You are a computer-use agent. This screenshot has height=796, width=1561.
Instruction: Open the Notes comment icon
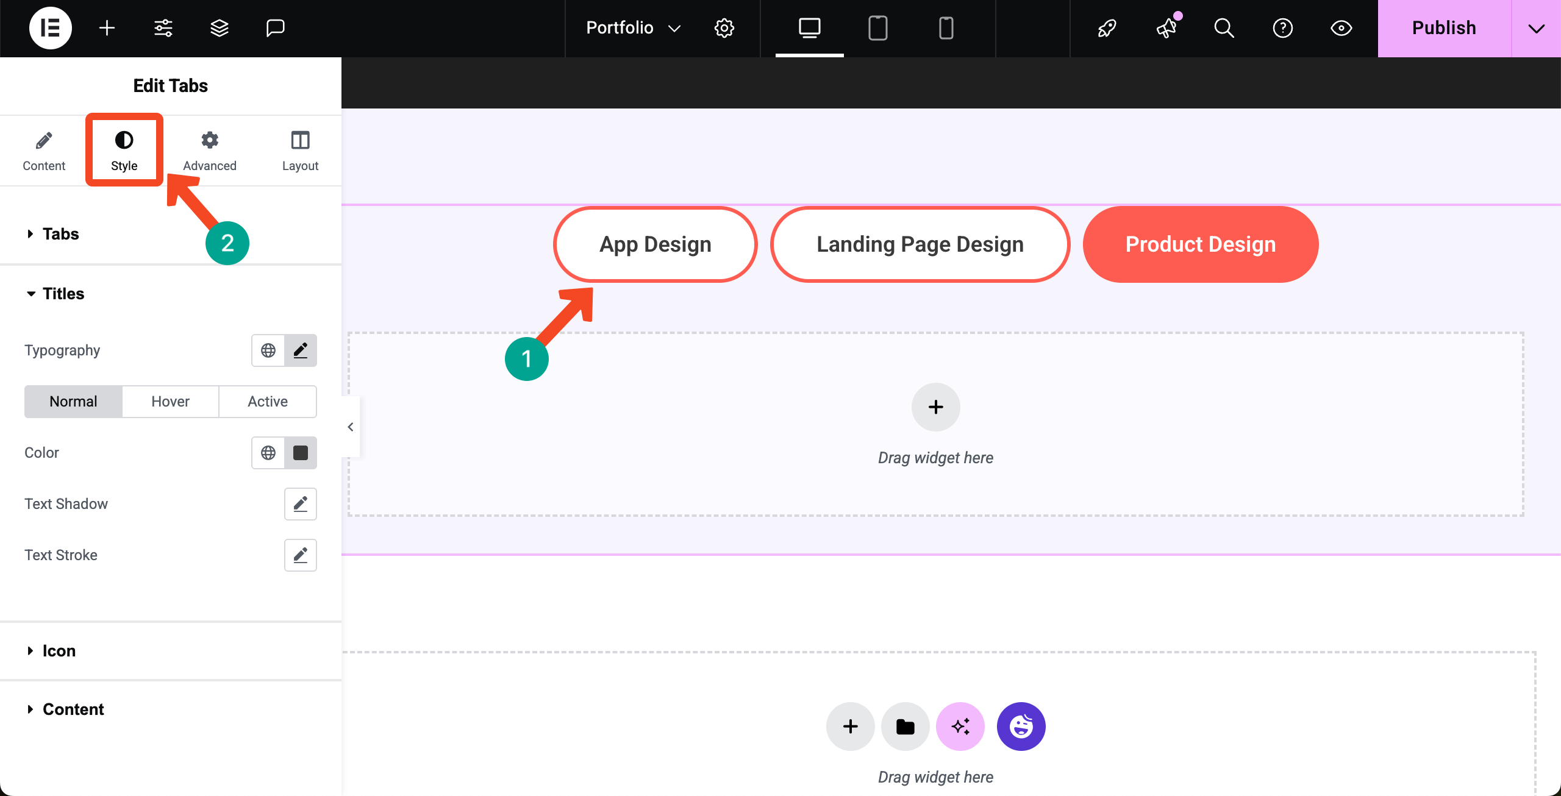coord(276,28)
